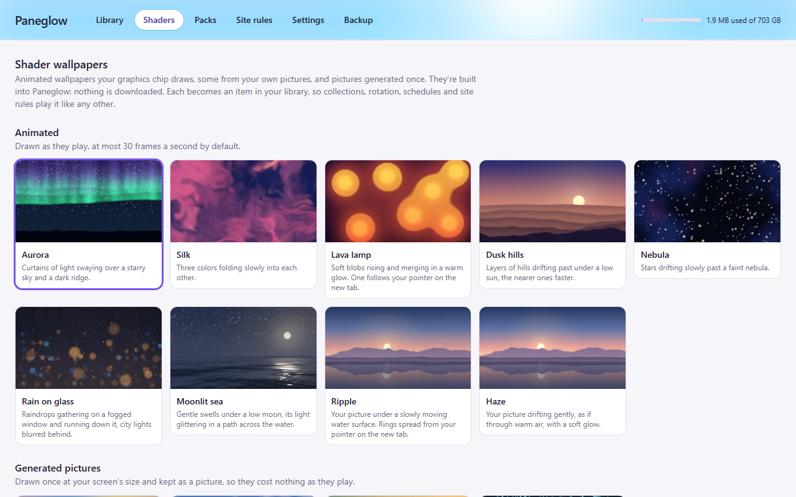Choose the Ripple wallpaper preview
The image size is (796, 497).
(398, 348)
